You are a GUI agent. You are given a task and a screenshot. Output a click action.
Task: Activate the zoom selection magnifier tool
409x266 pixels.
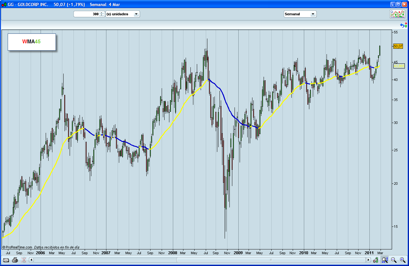[385, 260]
